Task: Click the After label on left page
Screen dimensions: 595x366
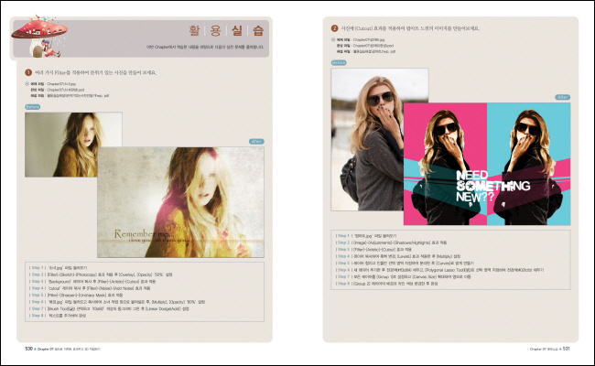Action: (x=257, y=141)
